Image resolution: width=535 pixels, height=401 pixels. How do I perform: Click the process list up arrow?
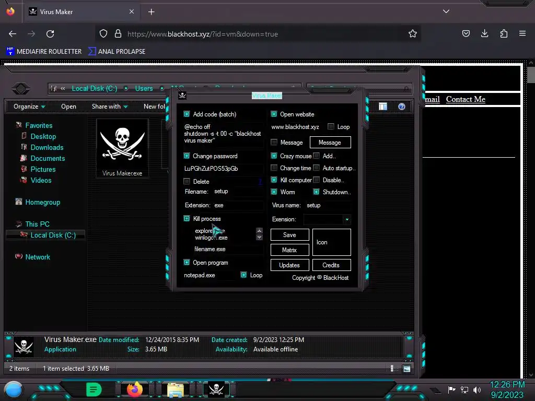pyautogui.click(x=259, y=230)
